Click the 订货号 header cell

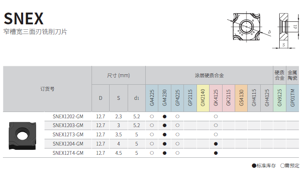click(47, 89)
